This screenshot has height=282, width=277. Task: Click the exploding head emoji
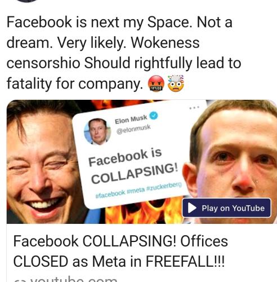[176, 83]
